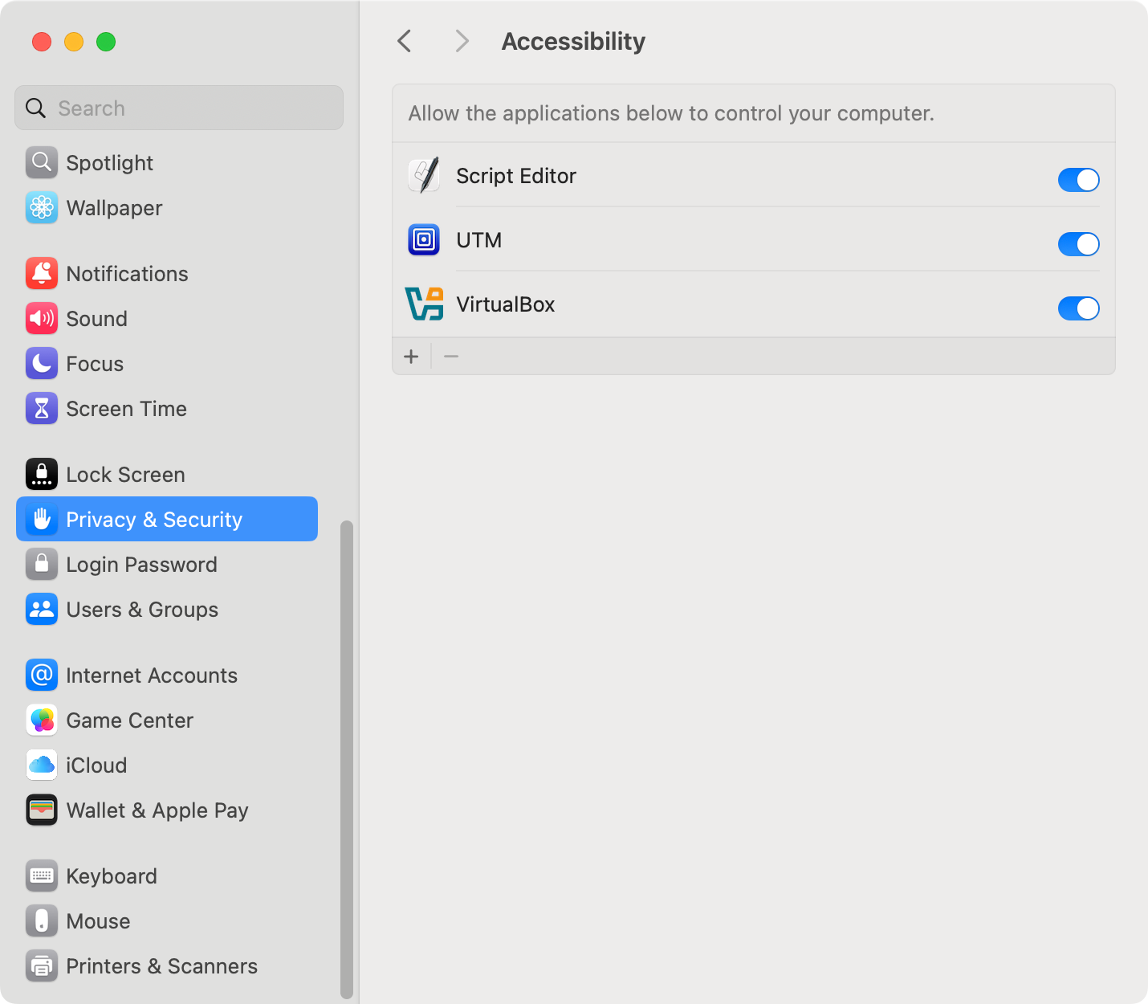Image resolution: width=1148 pixels, height=1004 pixels.
Task: Select the Script Editor row name
Action: 516,176
